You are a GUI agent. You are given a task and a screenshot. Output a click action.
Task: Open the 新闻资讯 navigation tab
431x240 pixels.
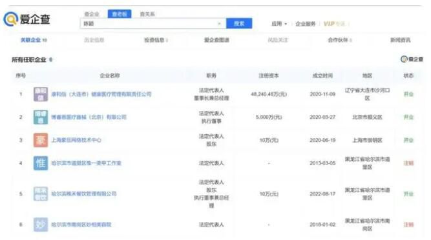tap(400, 40)
